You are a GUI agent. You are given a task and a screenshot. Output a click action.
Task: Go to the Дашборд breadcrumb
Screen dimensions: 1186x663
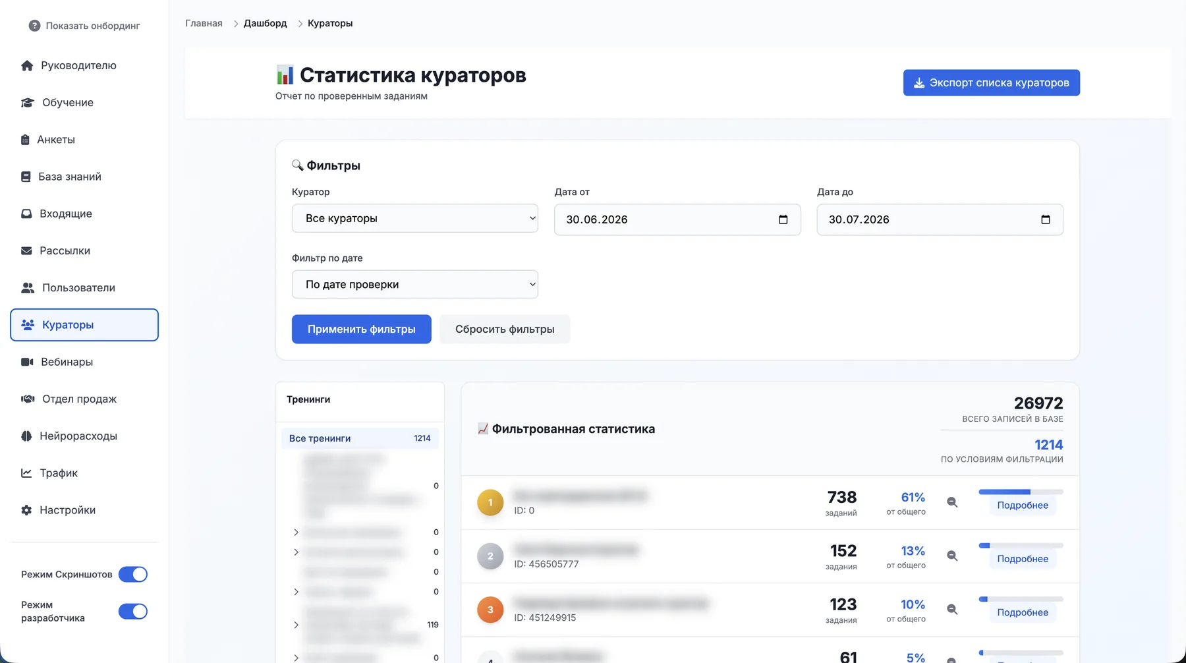[266, 23]
